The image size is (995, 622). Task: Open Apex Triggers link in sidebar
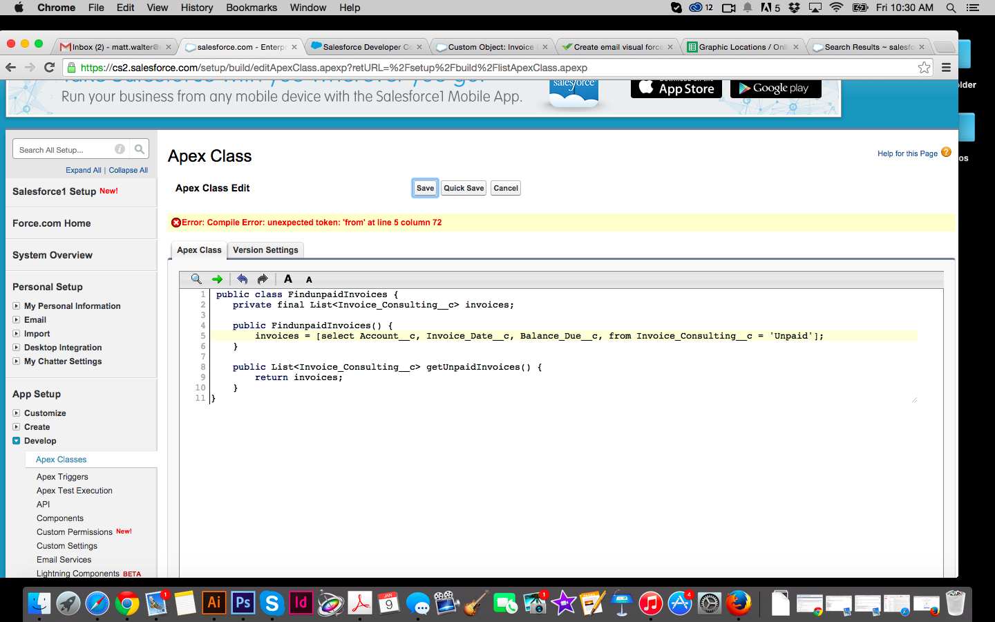(x=62, y=477)
